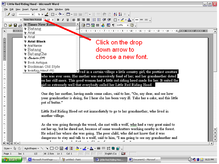Toggle Underline formatting in the toolbar
The width and height of the screenshot is (219, 164).
point(67,20)
